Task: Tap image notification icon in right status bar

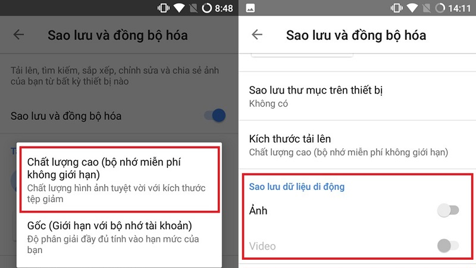Action: 250,8
